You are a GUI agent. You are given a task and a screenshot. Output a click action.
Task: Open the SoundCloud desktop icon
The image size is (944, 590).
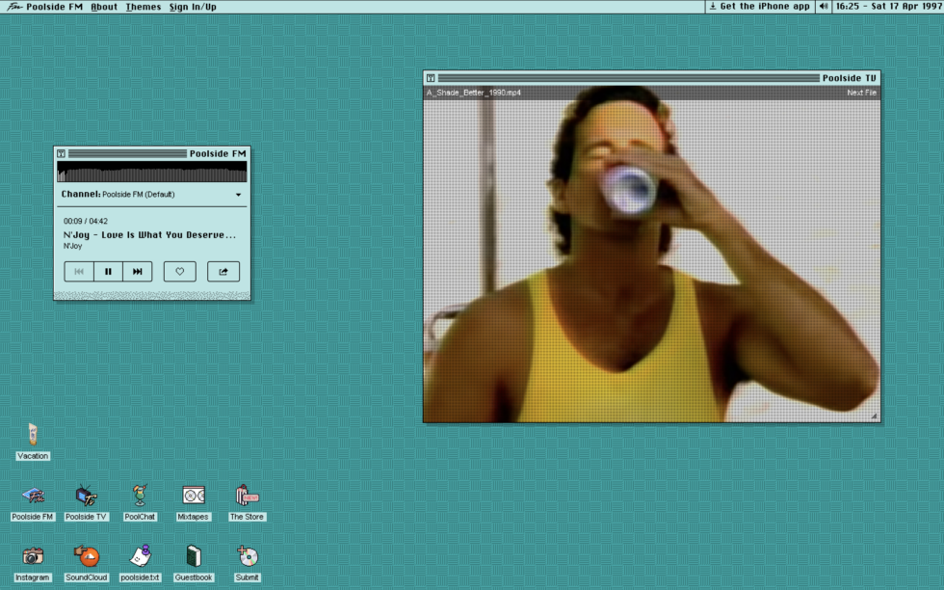point(87,556)
